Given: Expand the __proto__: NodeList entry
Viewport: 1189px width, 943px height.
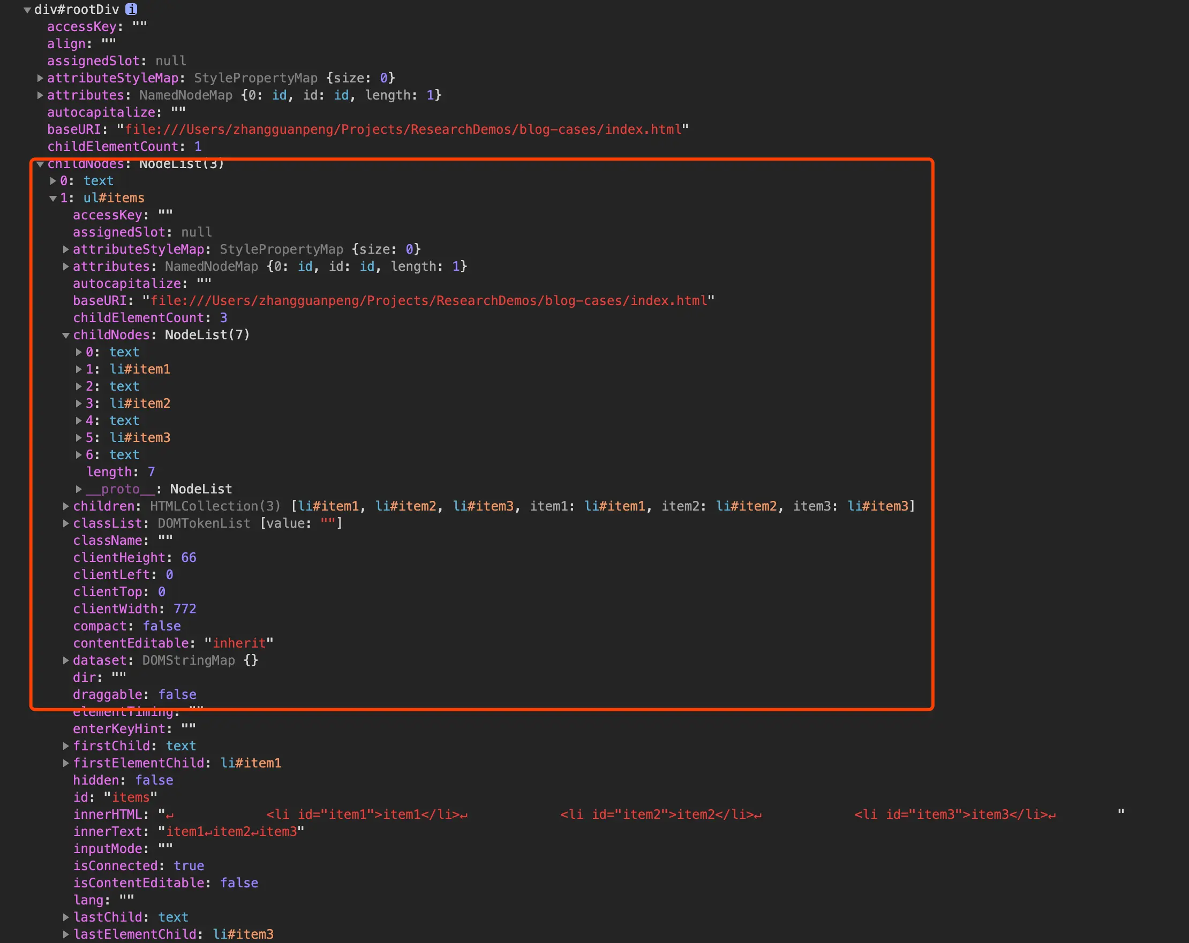Looking at the screenshot, I should [x=79, y=489].
